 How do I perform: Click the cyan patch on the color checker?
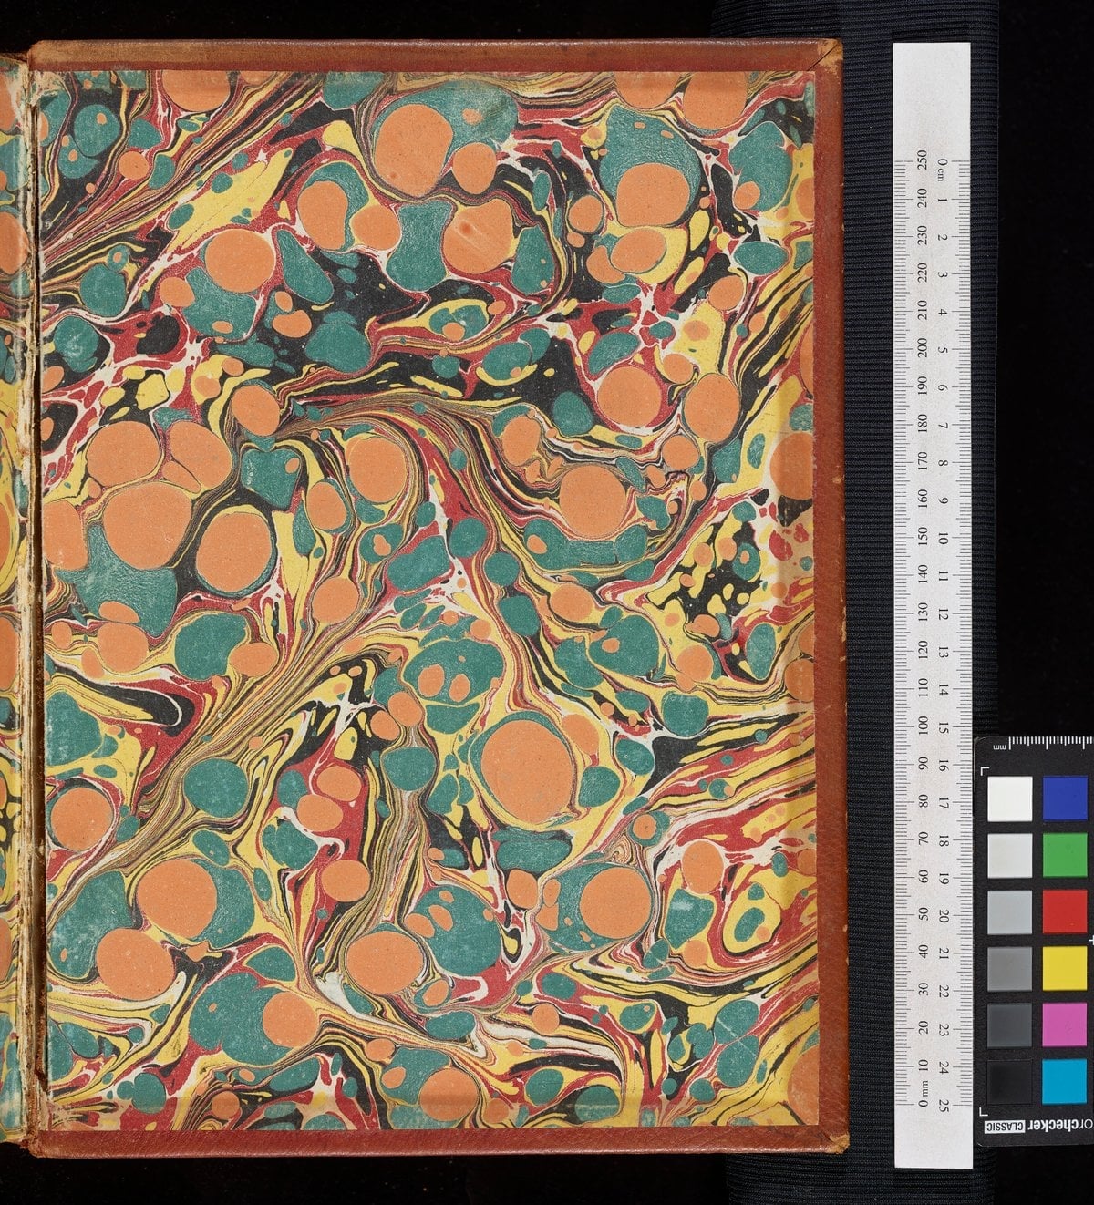coord(1065,1080)
